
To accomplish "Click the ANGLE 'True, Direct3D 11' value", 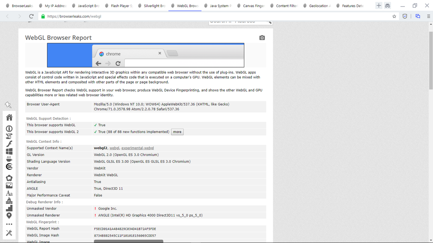I will click(109, 189).
